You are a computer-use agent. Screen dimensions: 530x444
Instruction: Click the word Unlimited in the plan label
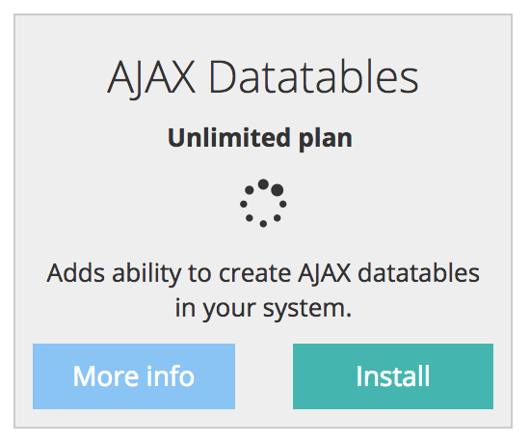pos(229,137)
